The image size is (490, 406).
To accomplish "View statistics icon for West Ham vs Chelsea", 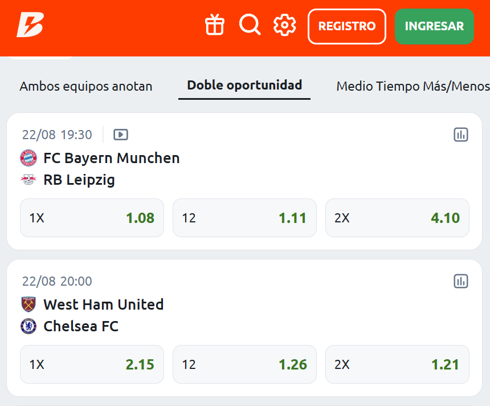I will point(460,281).
